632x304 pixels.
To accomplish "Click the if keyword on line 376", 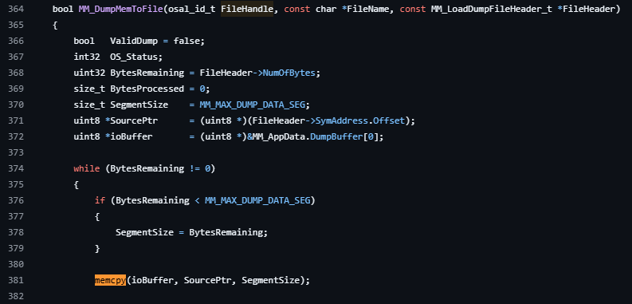I will coord(100,200).
